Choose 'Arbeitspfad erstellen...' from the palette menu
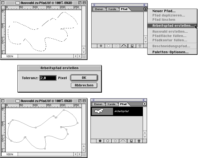This screenshot has width=200, height=158. (173, 26)
